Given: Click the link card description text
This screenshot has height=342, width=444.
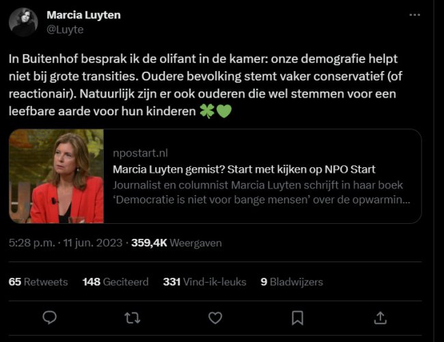Looking at the screenshot, I should click(x=261, y=193).
